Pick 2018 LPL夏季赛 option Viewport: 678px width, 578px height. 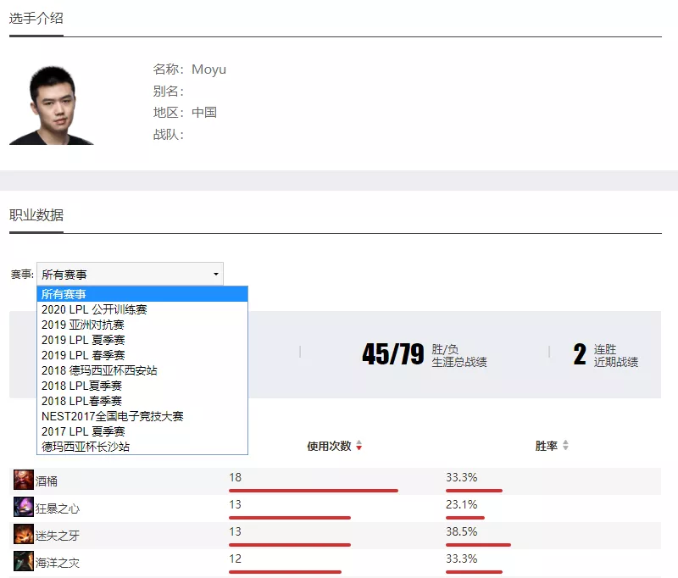[142, 386]
